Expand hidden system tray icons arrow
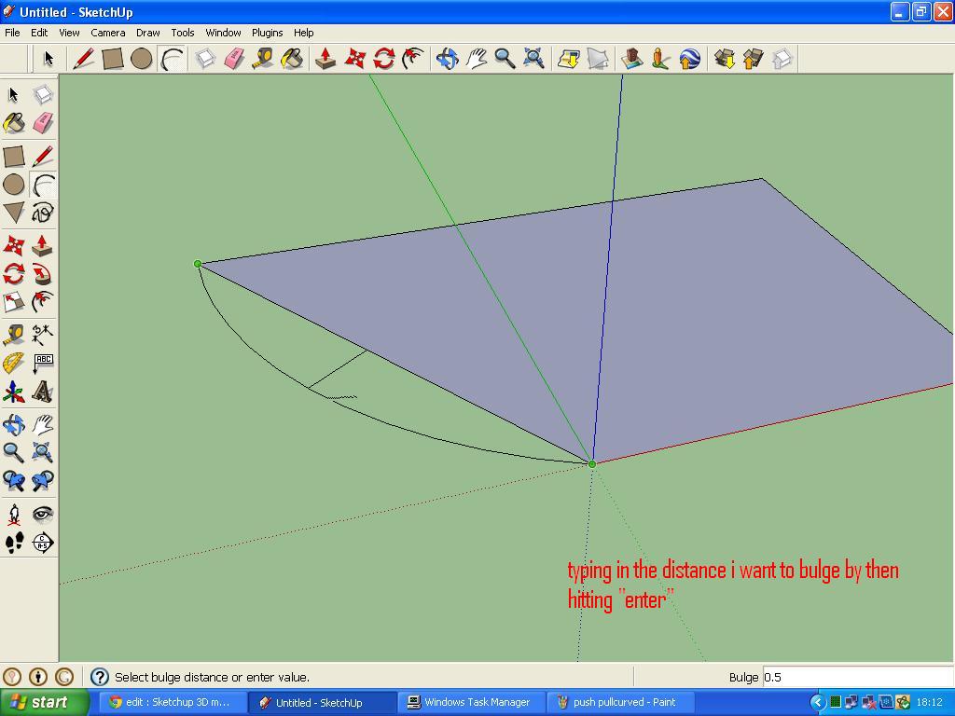The height and width of the screenshot is (716, 955). click(x=817, y=703)
